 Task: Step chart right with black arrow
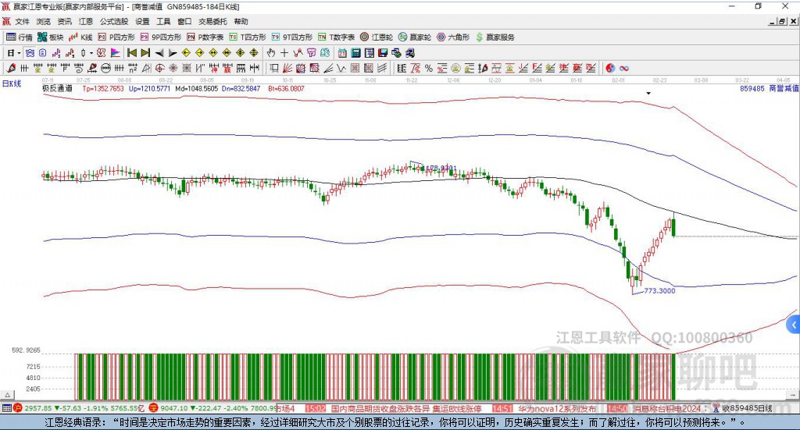click(173, 53)
